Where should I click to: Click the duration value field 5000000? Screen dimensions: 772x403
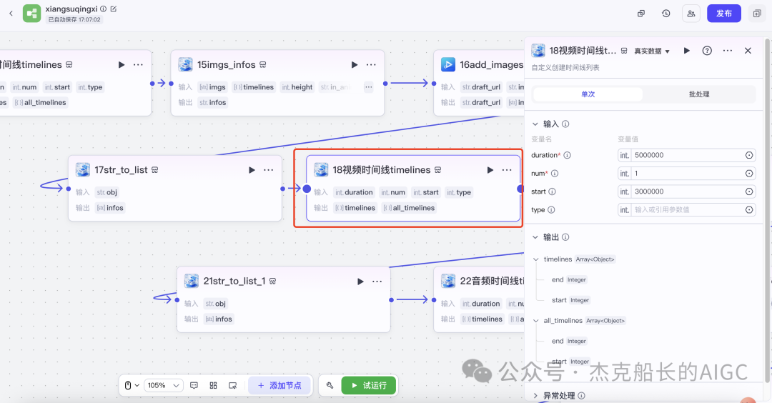pyautogui.click(x=688, y=155)
